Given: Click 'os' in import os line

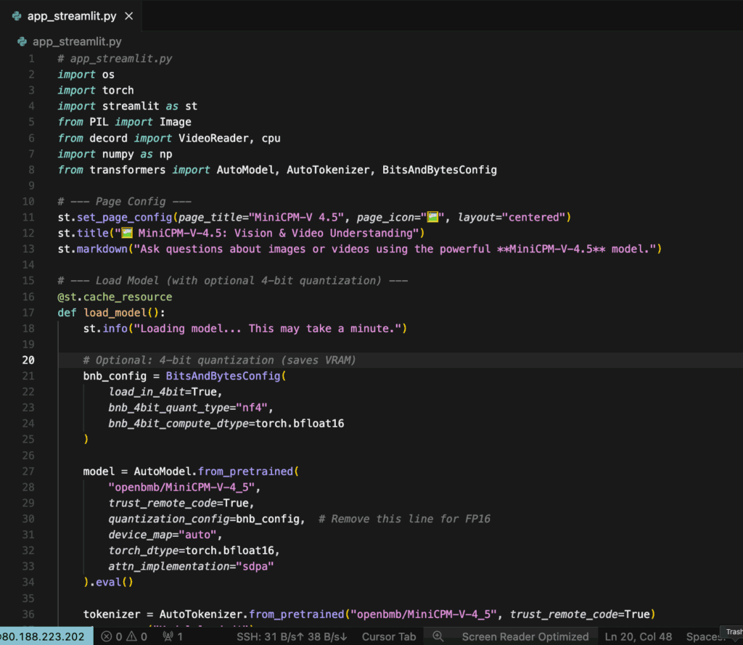Looking at the screenshot, I should (x=108, y=75).
